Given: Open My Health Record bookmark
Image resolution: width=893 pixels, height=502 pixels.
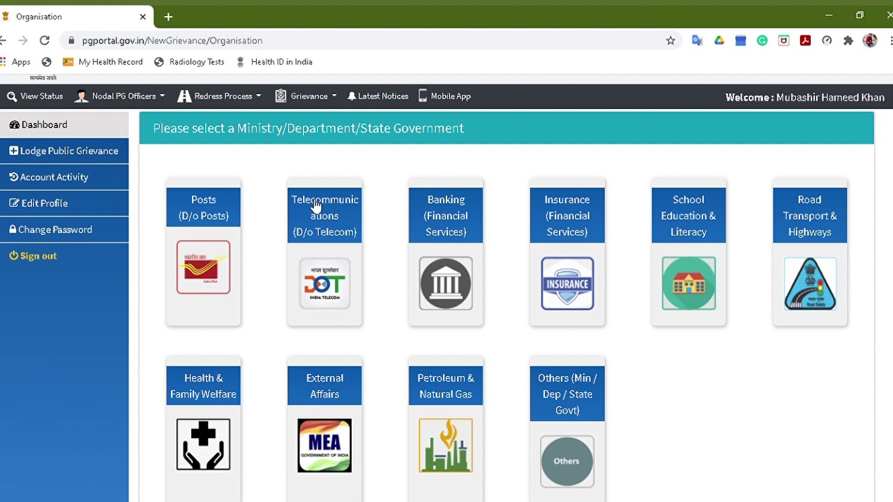Looking at the screenshot, I should tap(103, 61).
